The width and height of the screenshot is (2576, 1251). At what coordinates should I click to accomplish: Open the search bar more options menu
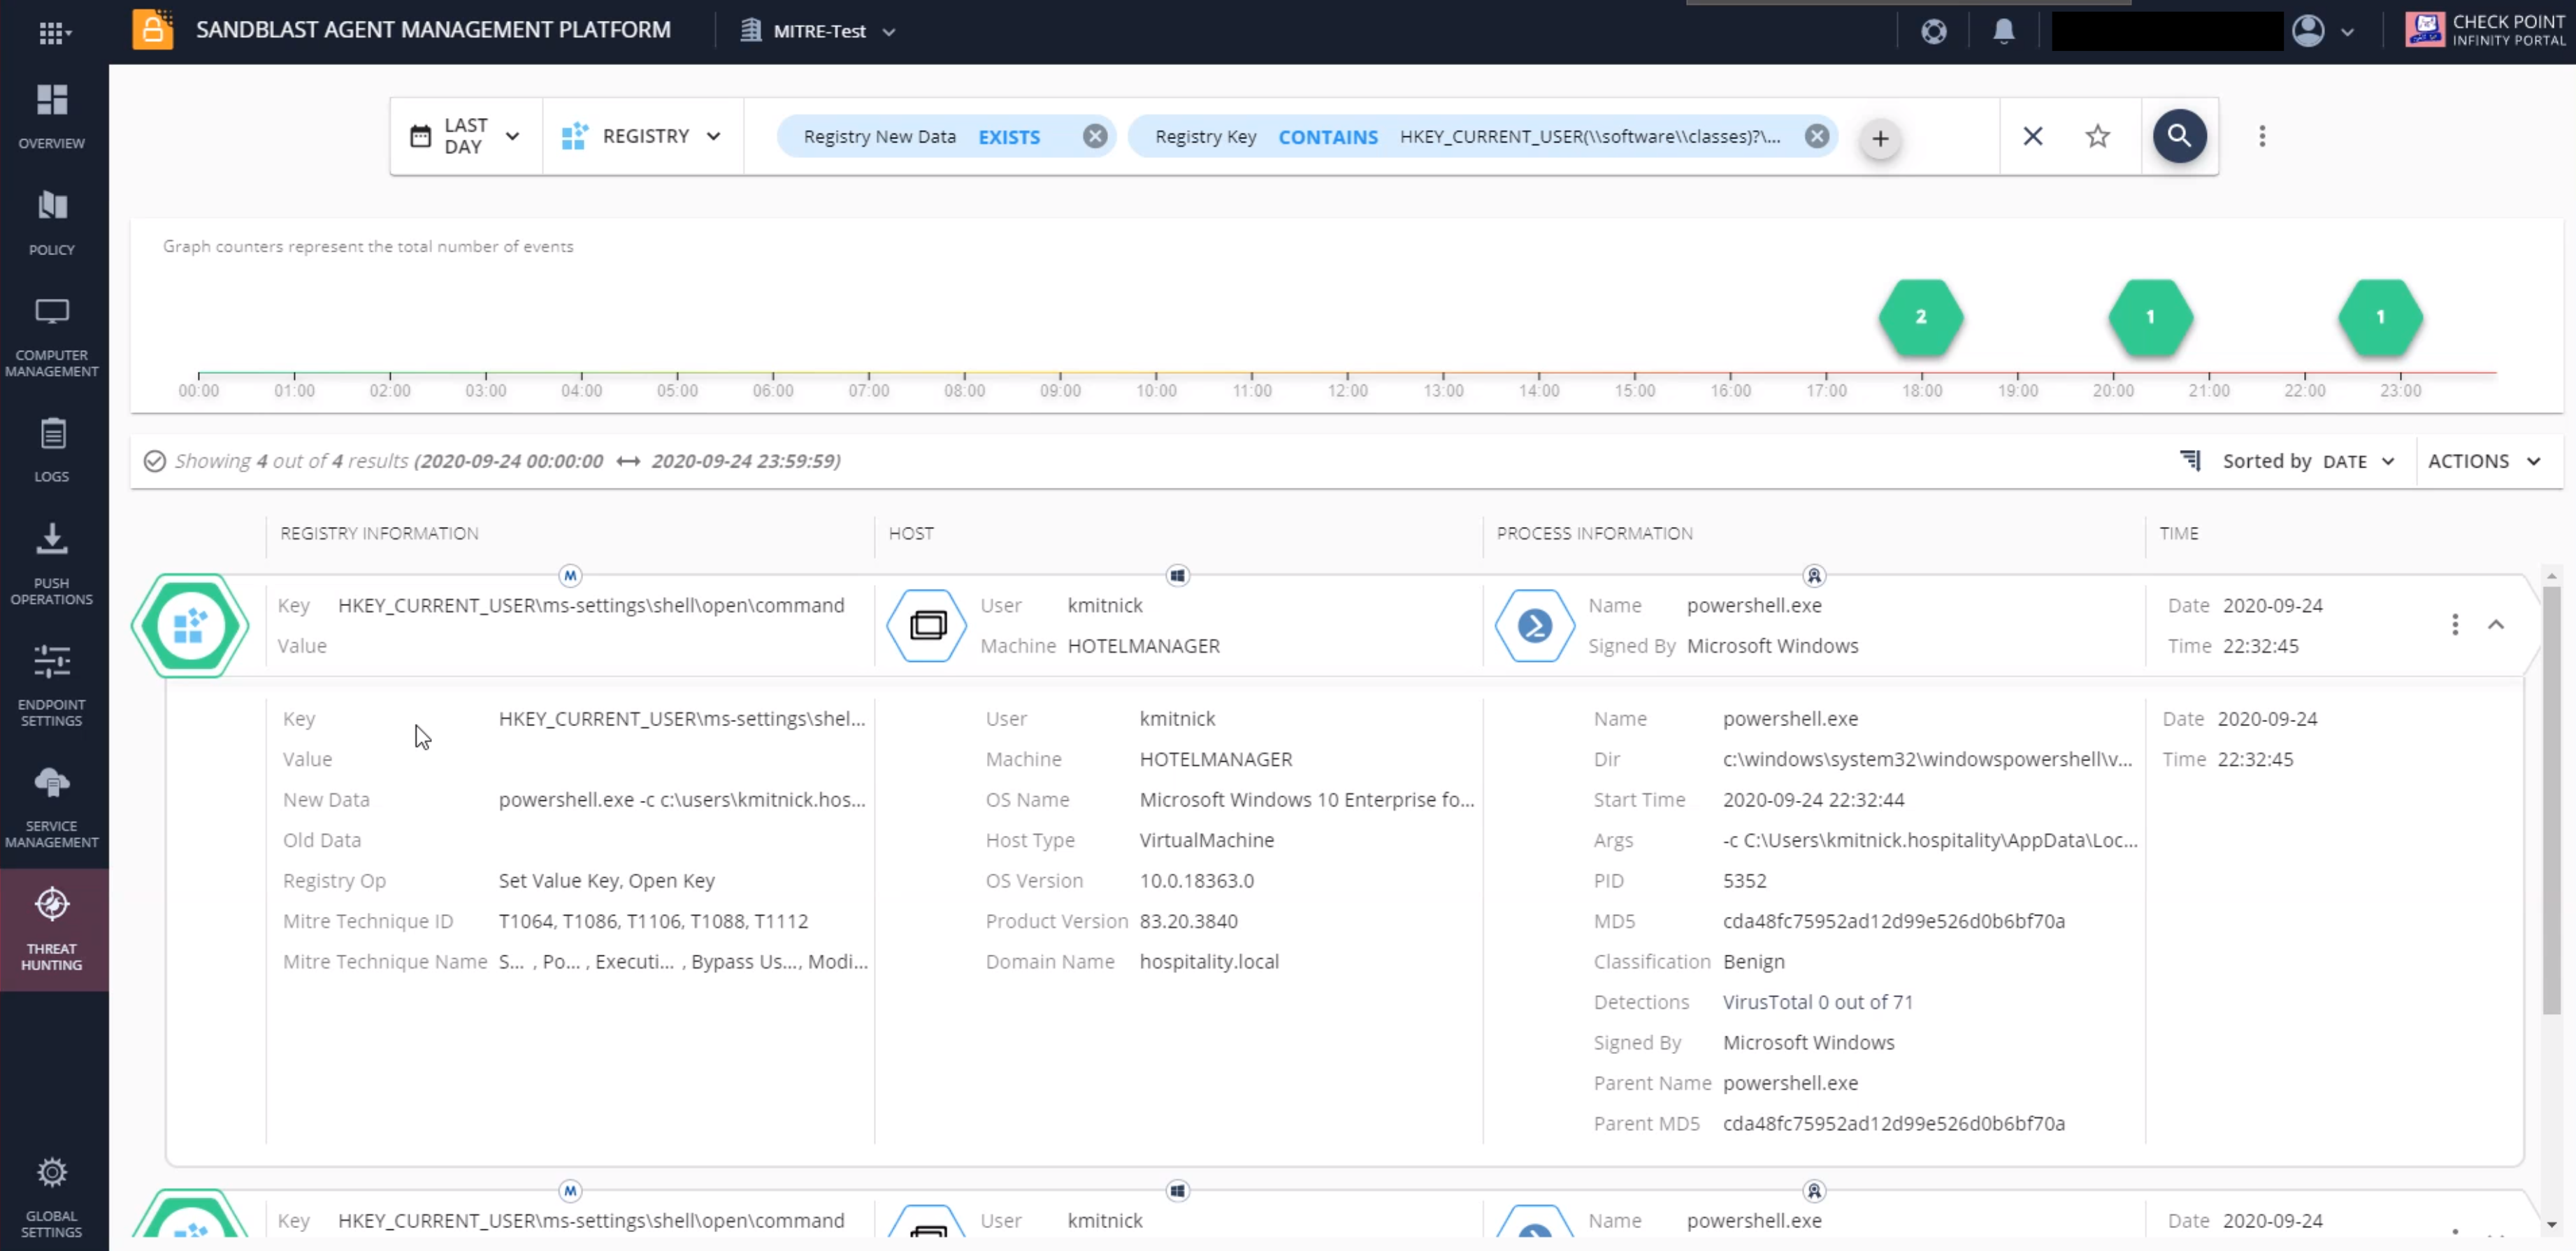pyautogui.click(x=2261, y=136)
